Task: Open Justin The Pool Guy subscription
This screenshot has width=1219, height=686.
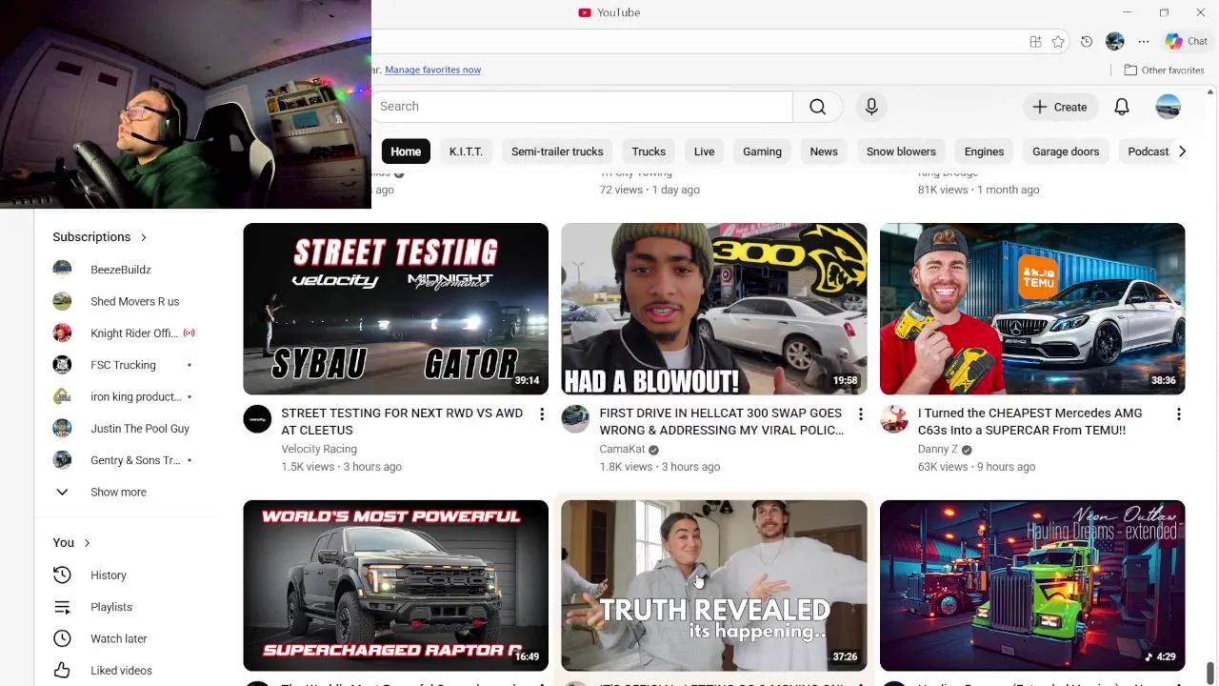Action: [128, 429]
